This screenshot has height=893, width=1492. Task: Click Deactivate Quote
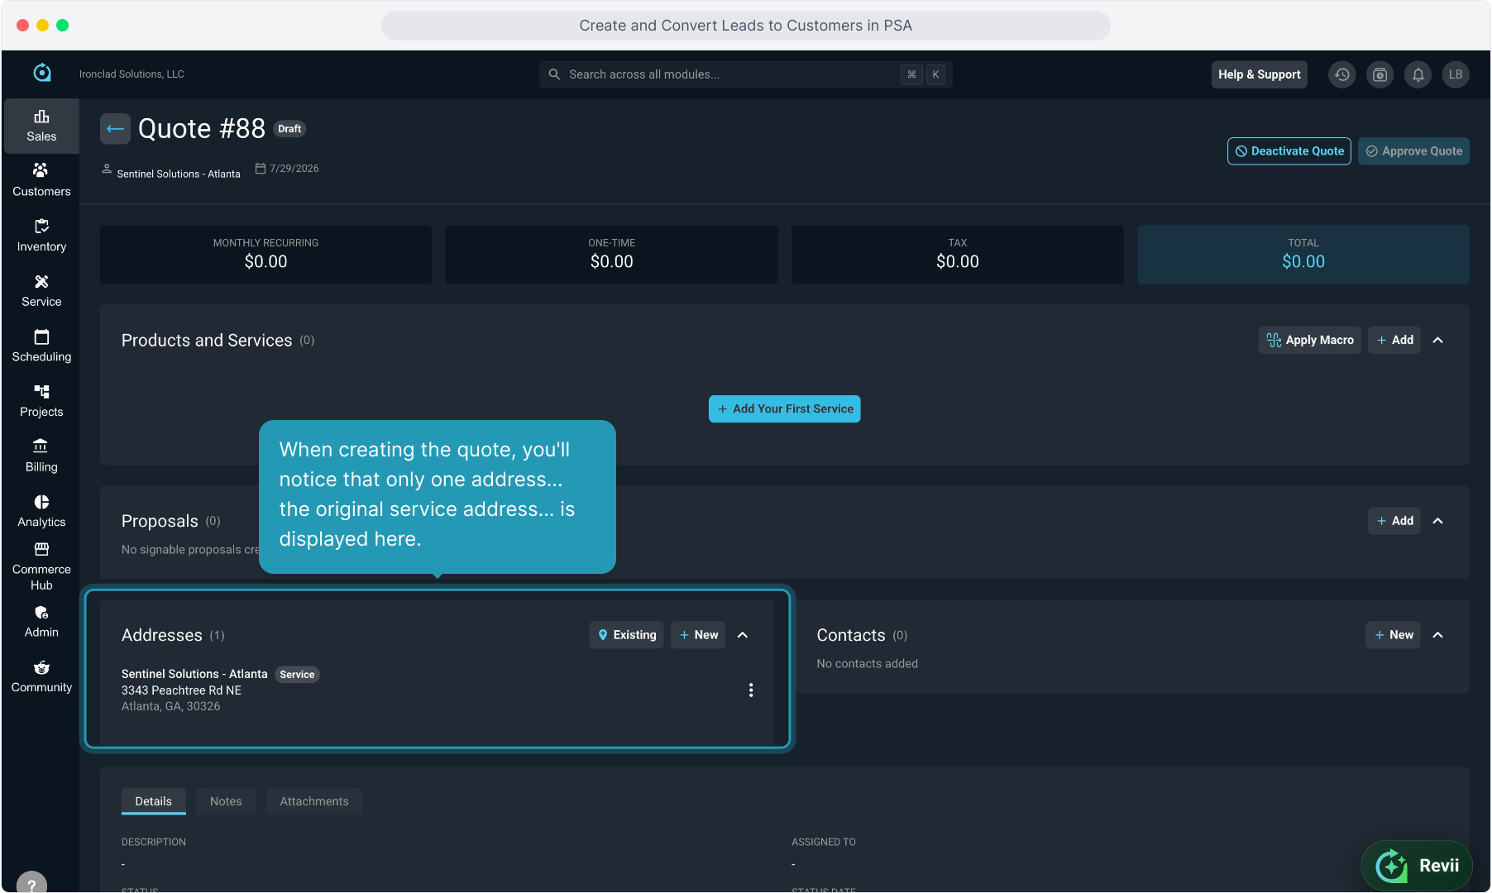[x=1289, y=151]
